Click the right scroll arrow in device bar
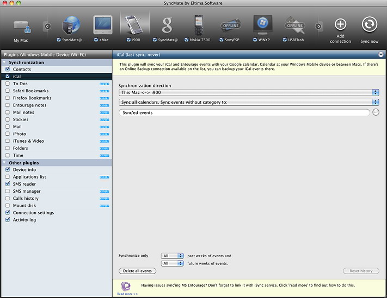The height and width of the screenshot is (298, 387). tap(318, 27)
